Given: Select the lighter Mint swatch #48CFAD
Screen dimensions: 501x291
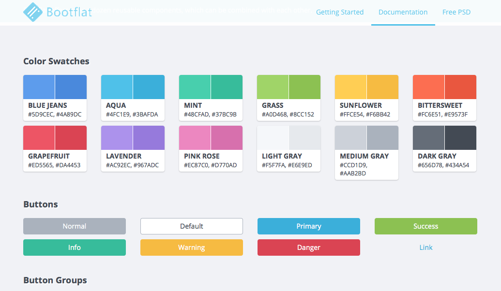Looking at the screenshot, I should (x=195, y=87).
